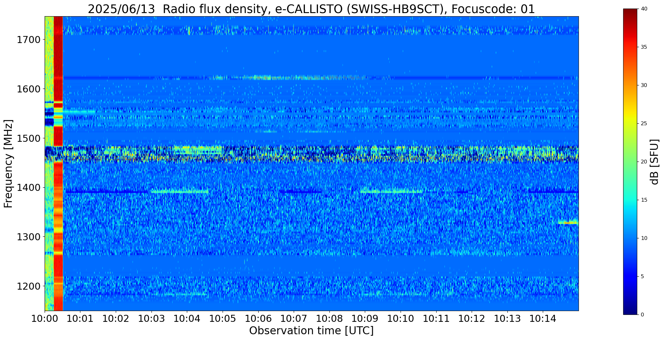This screenshot has width=664, height=340.
Task: Click the 10:02 time tick label
Action: pyautogui.click(x=116, y=319)
